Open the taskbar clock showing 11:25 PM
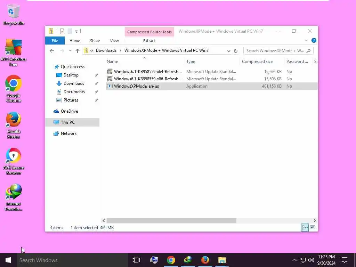Screen dimensions: 356x267 326,260
